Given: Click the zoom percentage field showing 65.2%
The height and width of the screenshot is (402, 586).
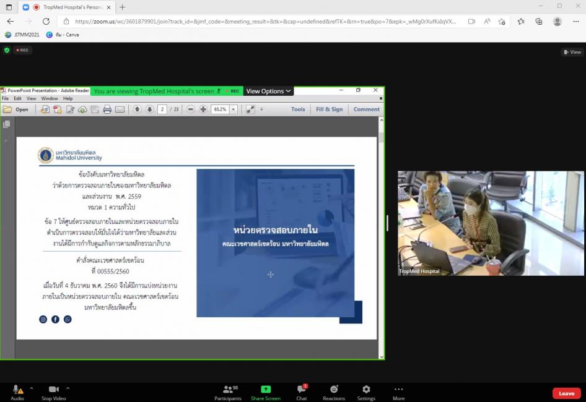Looking at the screenshot, I should click(220, 109).
